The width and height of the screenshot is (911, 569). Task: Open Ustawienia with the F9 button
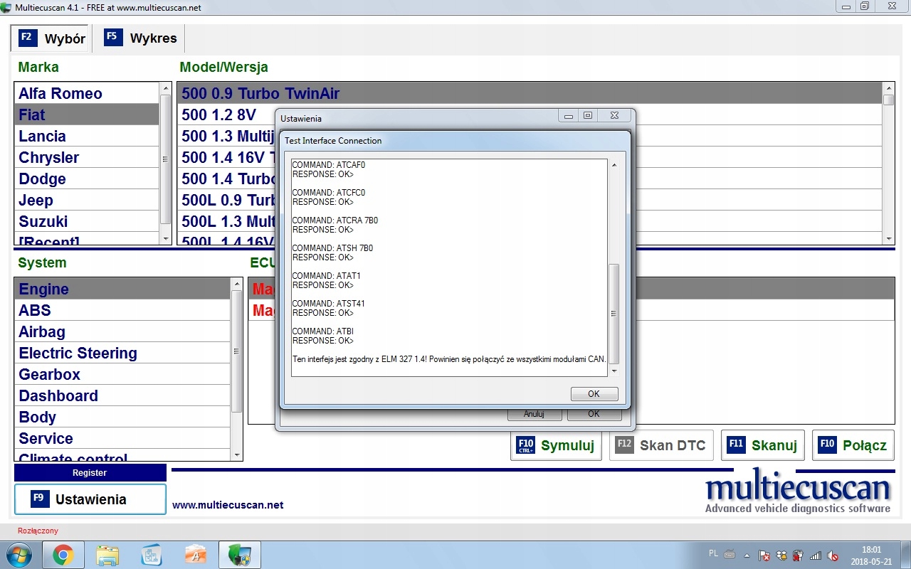tap(90, 499)
